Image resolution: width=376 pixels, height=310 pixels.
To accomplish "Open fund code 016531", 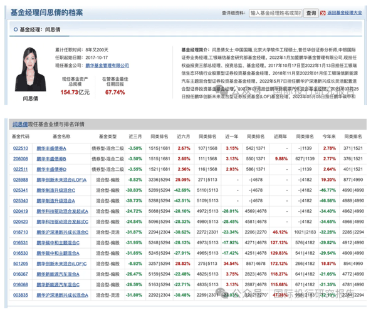I will click(x=21, y=243).
